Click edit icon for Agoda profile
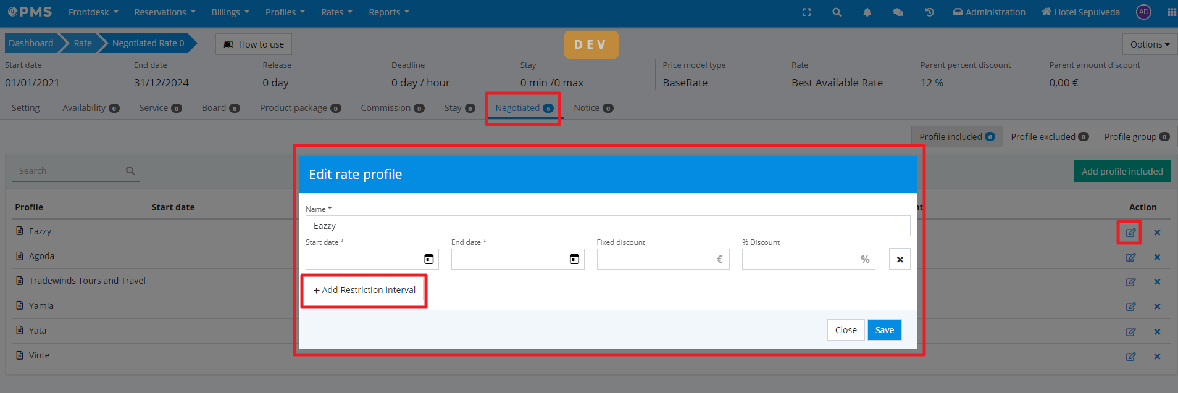The height and width of the screenshot is (393, 1178). click(x=1130, y=257)
